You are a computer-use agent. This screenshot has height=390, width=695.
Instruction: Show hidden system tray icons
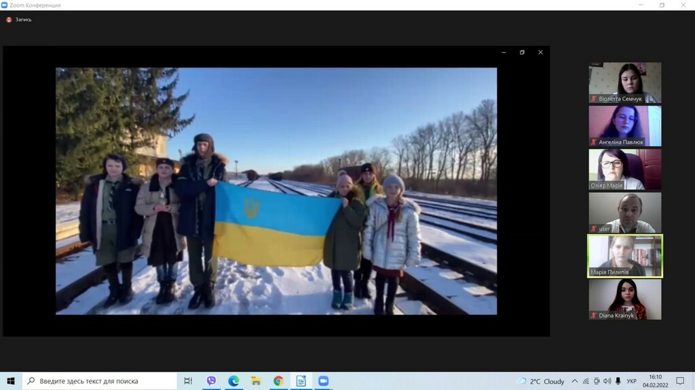[x=575, y=381]
